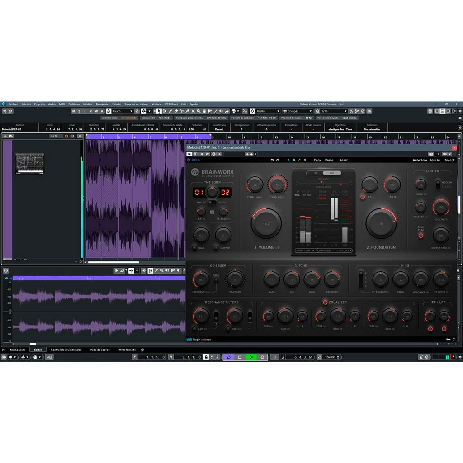Click the synth instrument thumbnail in inspector
The width and height of the screenshot is (463, 463).
coord(29,163)
